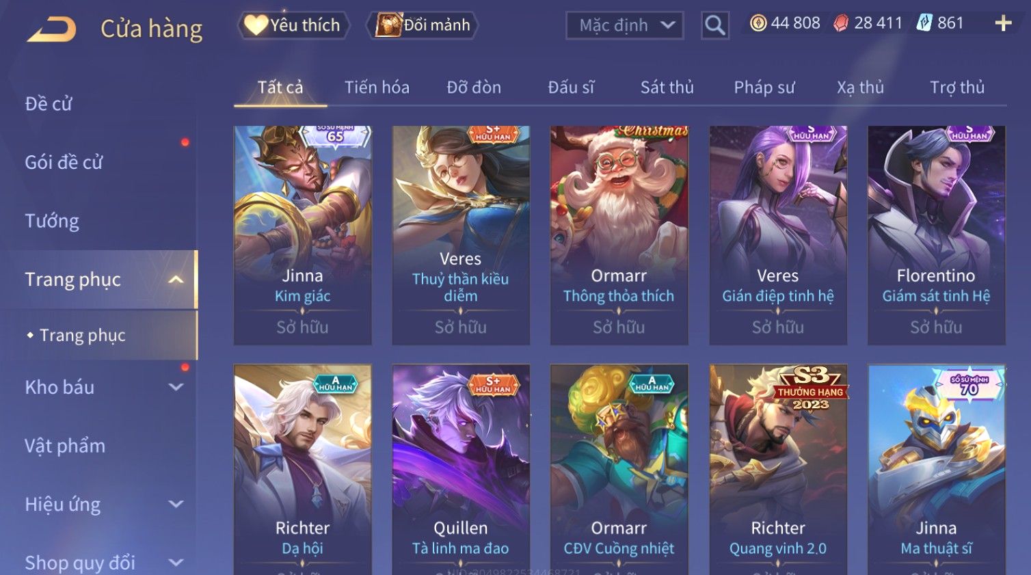Select the Ormarr Thông thỏa thích skin card
Image resolution: width=1031 pixels, height=575 pixels.
click(x=619, y=235)
